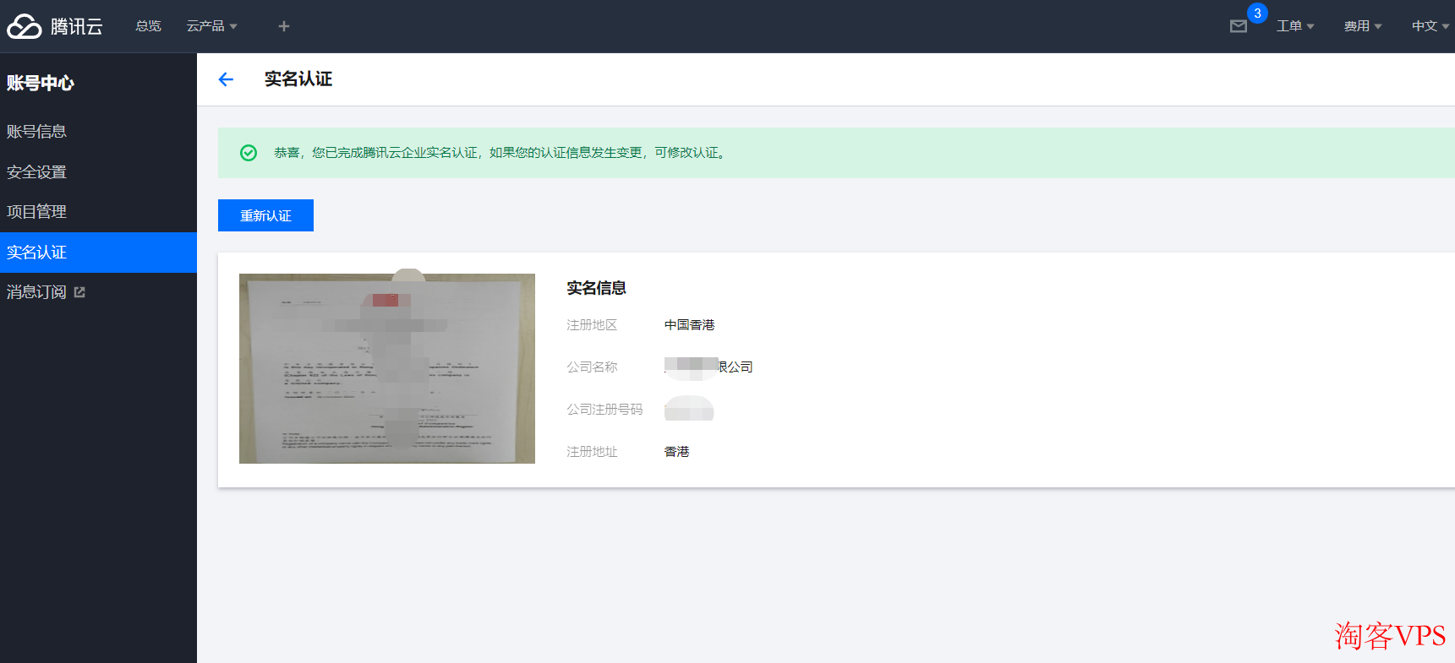Click the plus icon in top bar

coord(284,26)
